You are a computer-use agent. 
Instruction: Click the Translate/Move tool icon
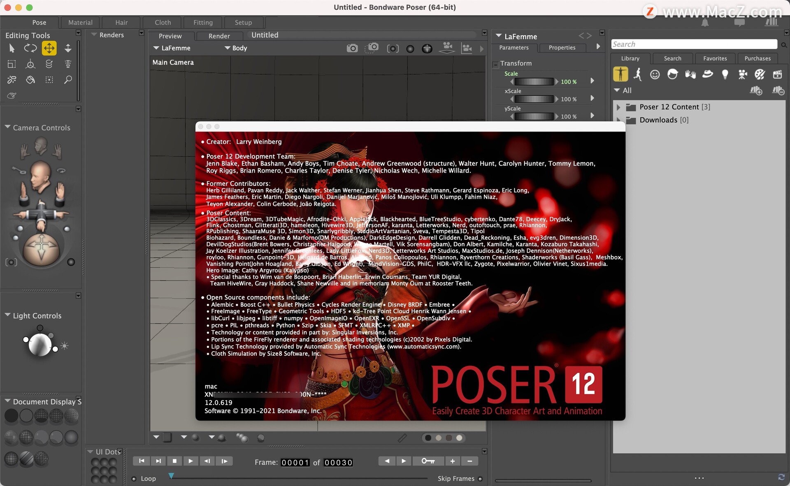pyautogui.click(x=49, y=48)
